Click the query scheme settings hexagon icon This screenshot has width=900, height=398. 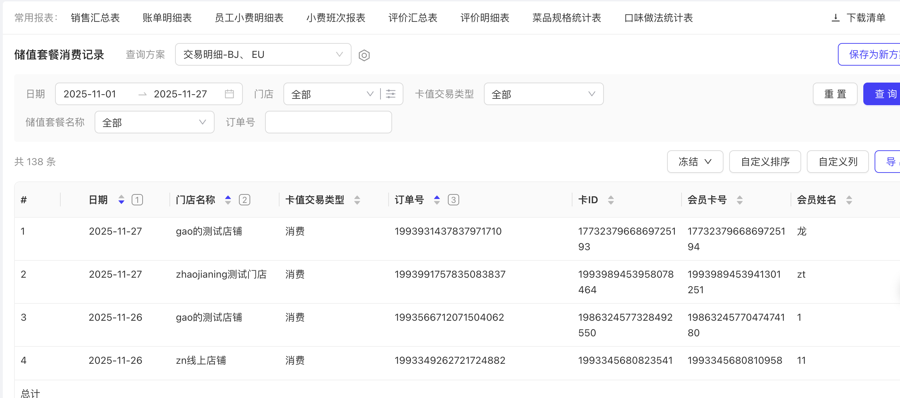point(364,55)
